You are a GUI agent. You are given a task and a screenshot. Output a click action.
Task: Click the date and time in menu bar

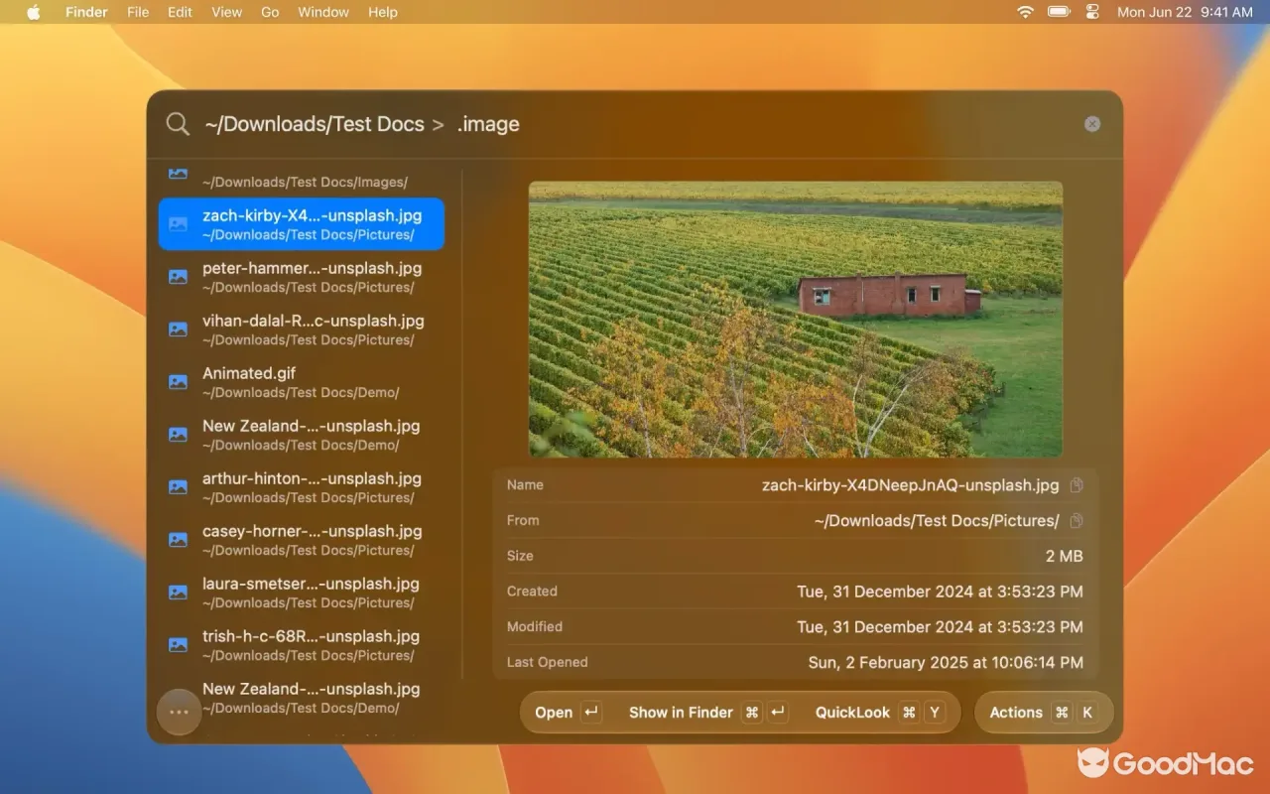click(1185, 12)
